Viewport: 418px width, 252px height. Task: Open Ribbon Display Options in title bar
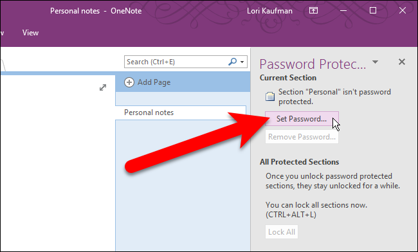(313, 11)
